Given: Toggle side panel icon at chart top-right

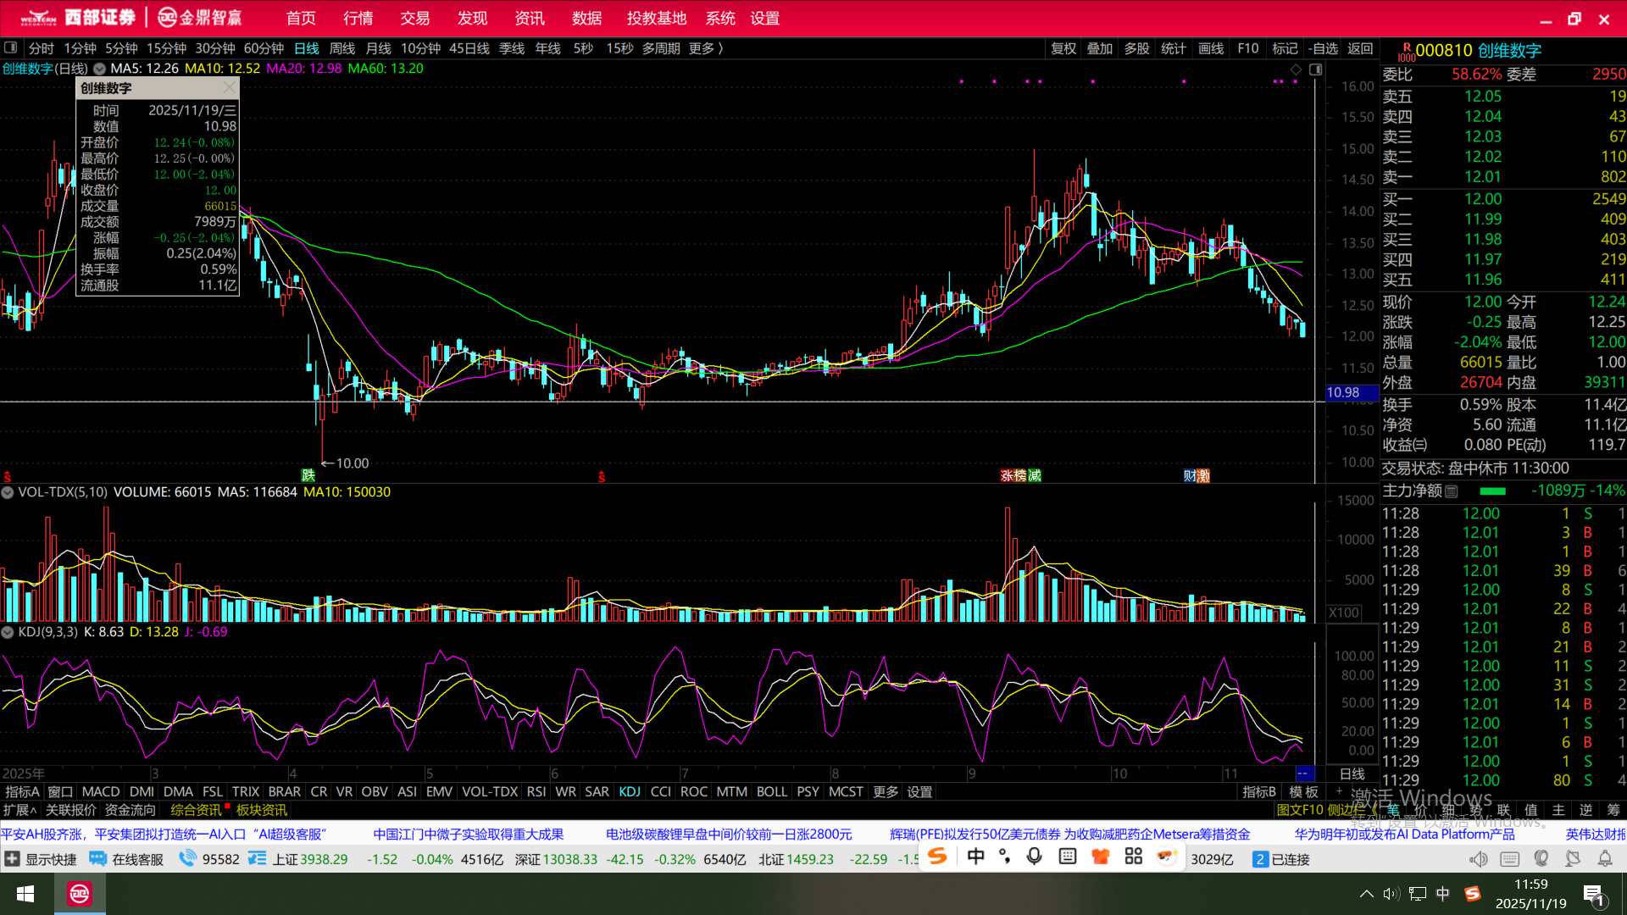Looking at the screenshot, I should (x=1315, y=69).
